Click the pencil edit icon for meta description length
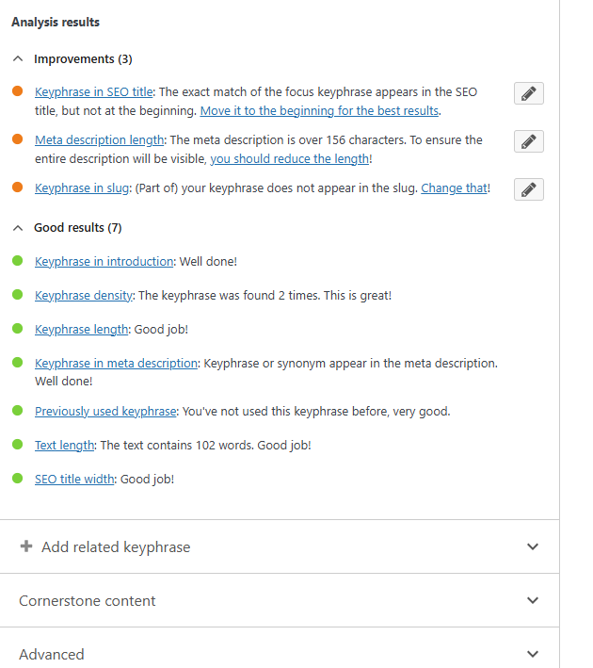Screen dimensions: 593x668 coord(529,141)
